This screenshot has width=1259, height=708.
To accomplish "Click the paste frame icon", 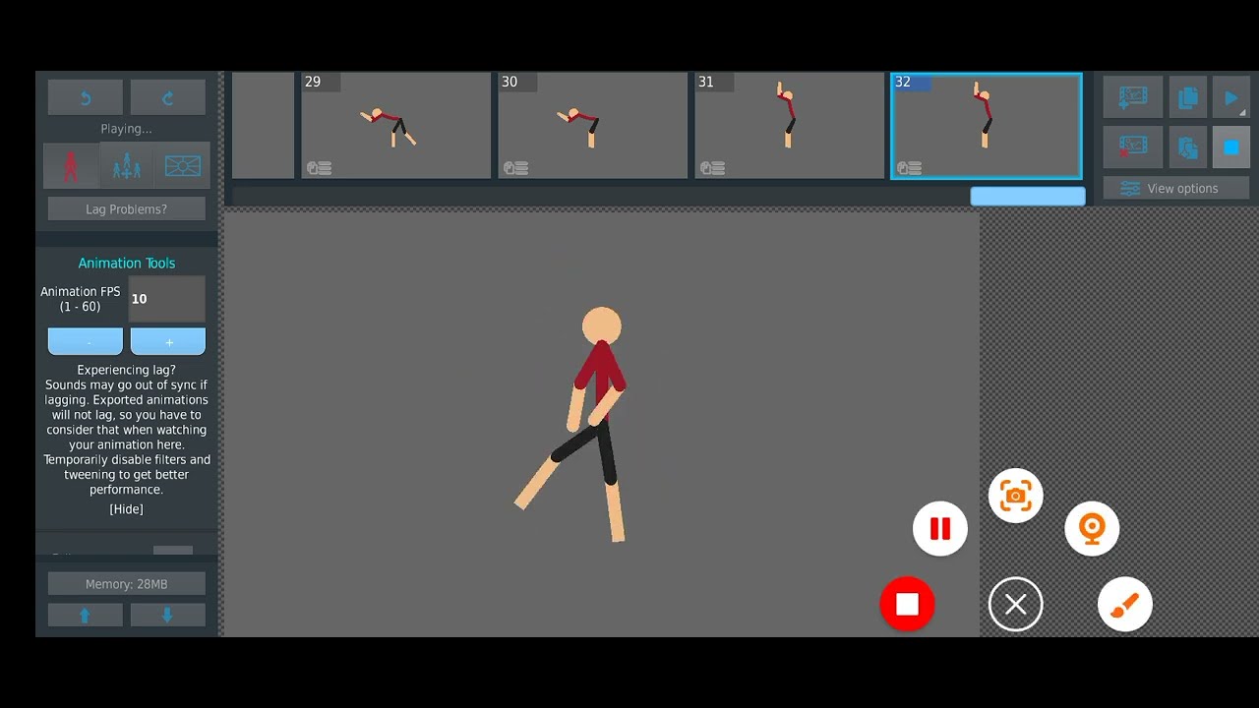I will (x=1188, y=147).
